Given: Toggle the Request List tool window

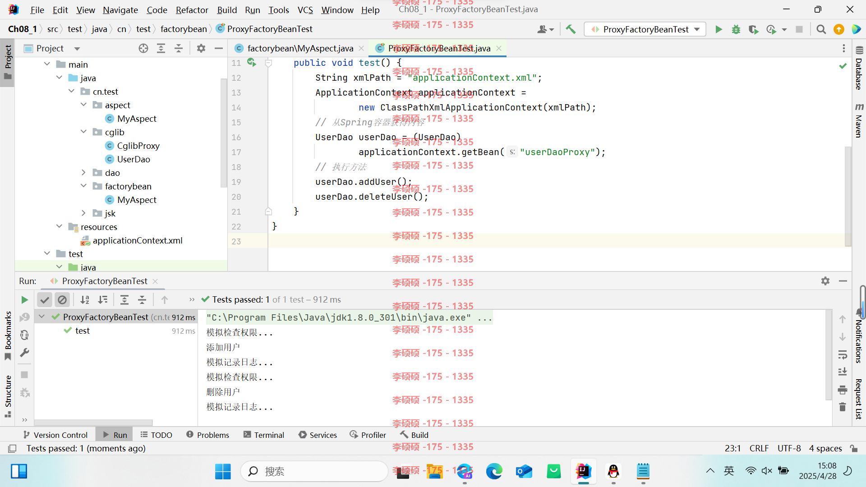Looking at the screenshot, I should point(859,400).
